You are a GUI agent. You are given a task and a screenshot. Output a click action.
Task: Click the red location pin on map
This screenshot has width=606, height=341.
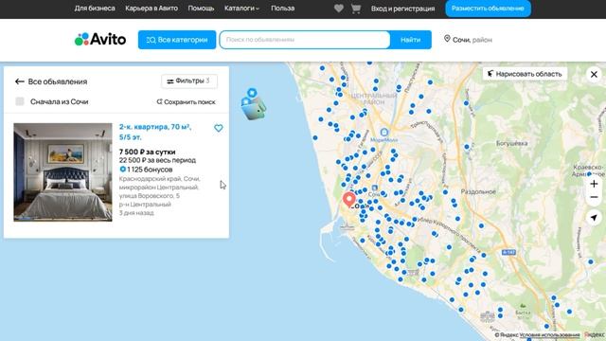pos(349,200)
